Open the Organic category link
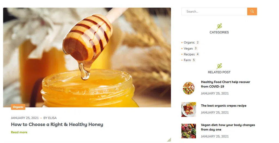This screenshot has width=279, height=143. pyautogui.click(x=189, y=43)
